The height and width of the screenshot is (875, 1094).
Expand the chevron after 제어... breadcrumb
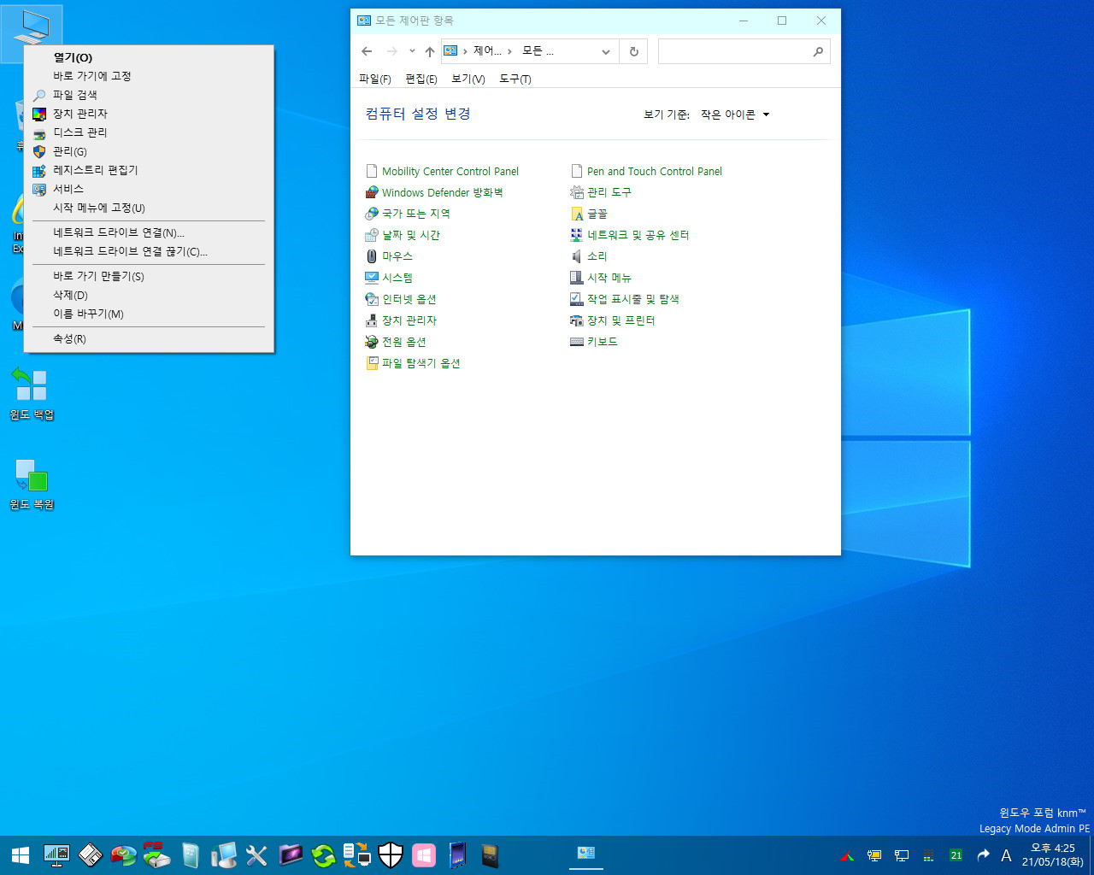(x=509, y=52)
